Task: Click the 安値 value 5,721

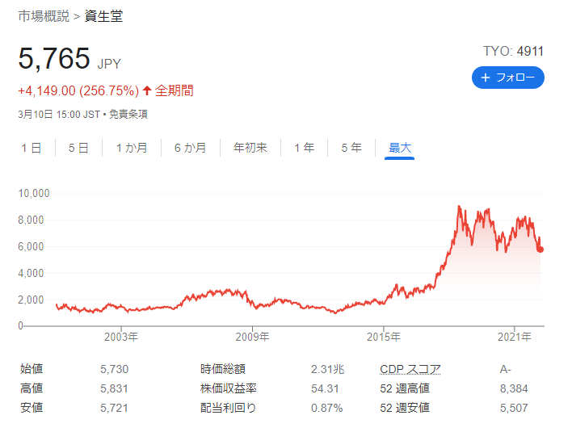Action: tap(114, 408)
